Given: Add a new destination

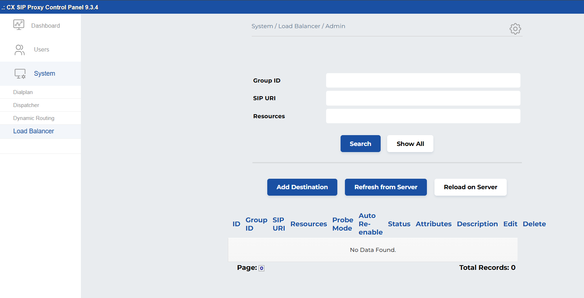Looking at the screenshot, I should [302, 187].
